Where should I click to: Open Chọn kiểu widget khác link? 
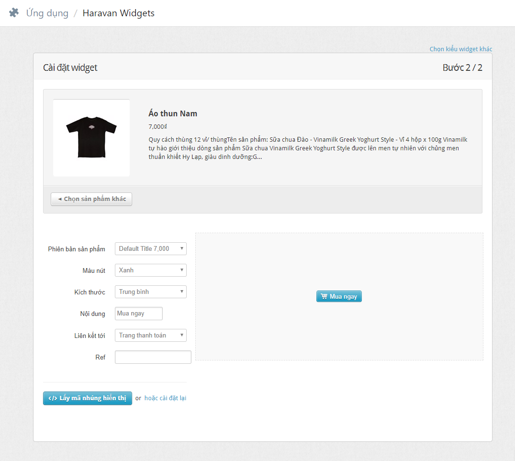pos(460,49)
